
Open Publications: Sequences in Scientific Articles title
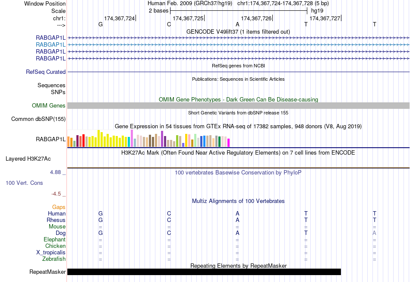point(238,79)
